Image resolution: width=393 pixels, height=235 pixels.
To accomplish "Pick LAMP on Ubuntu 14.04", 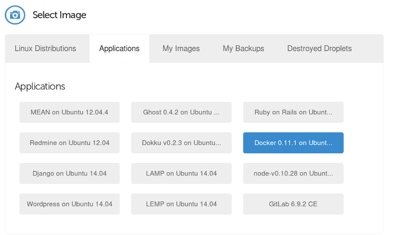I will coord(182,173).
